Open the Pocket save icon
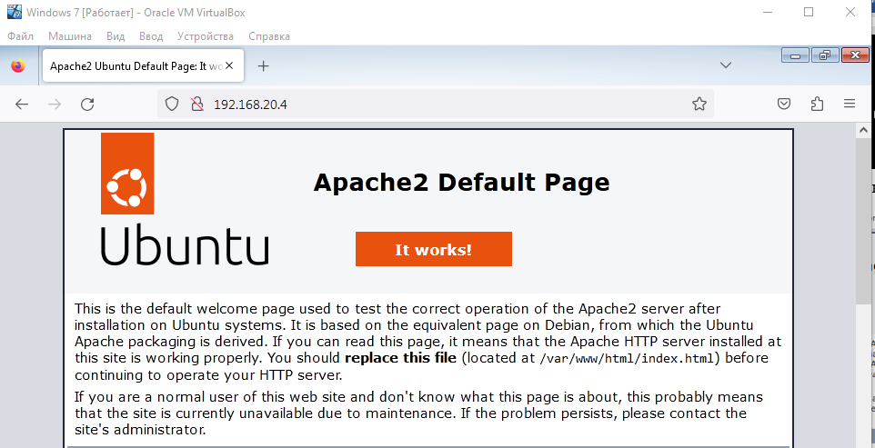875x448 pixels. pos(784,104)
